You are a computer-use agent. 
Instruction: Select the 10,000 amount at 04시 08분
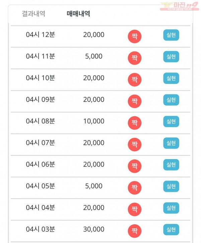(94, 121)
